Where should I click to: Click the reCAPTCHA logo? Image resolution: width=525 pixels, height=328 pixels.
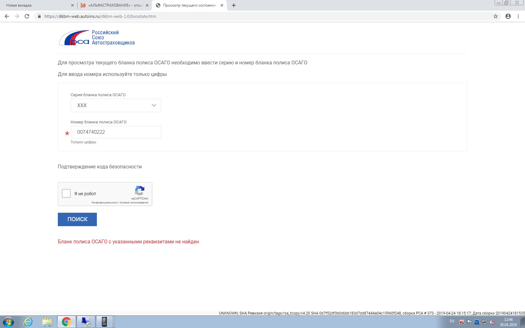coord(140,191)
